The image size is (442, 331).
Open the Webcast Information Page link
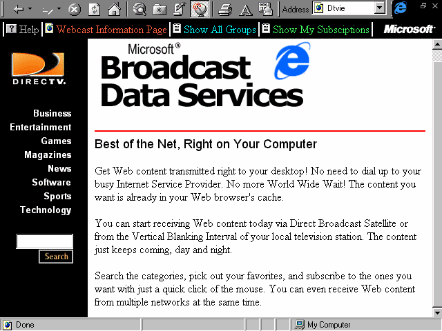[x=112, y=30]
